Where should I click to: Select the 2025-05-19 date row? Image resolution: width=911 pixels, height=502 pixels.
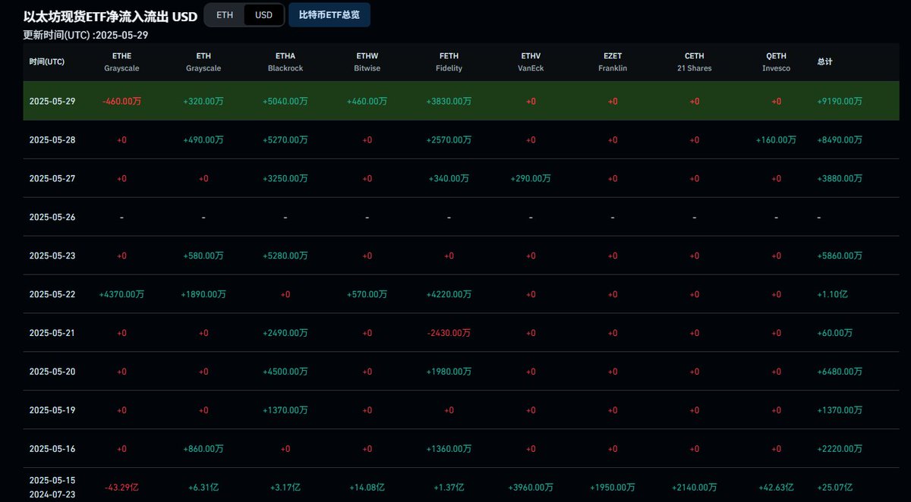[461, 410]
